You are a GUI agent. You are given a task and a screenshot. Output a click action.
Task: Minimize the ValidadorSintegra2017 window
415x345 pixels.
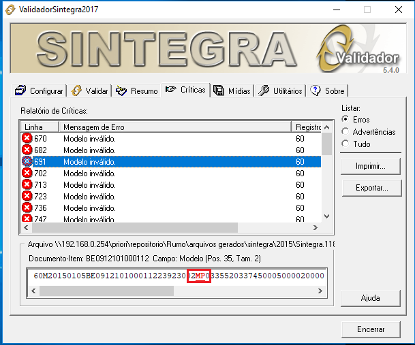click(x=337, y=10)
